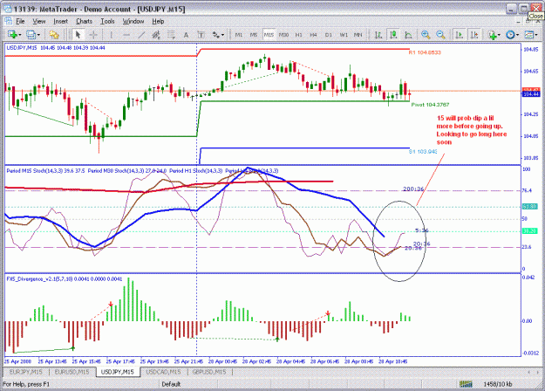
Task: Switch to D1 timeframe
Action: click(x=329, y=35)
